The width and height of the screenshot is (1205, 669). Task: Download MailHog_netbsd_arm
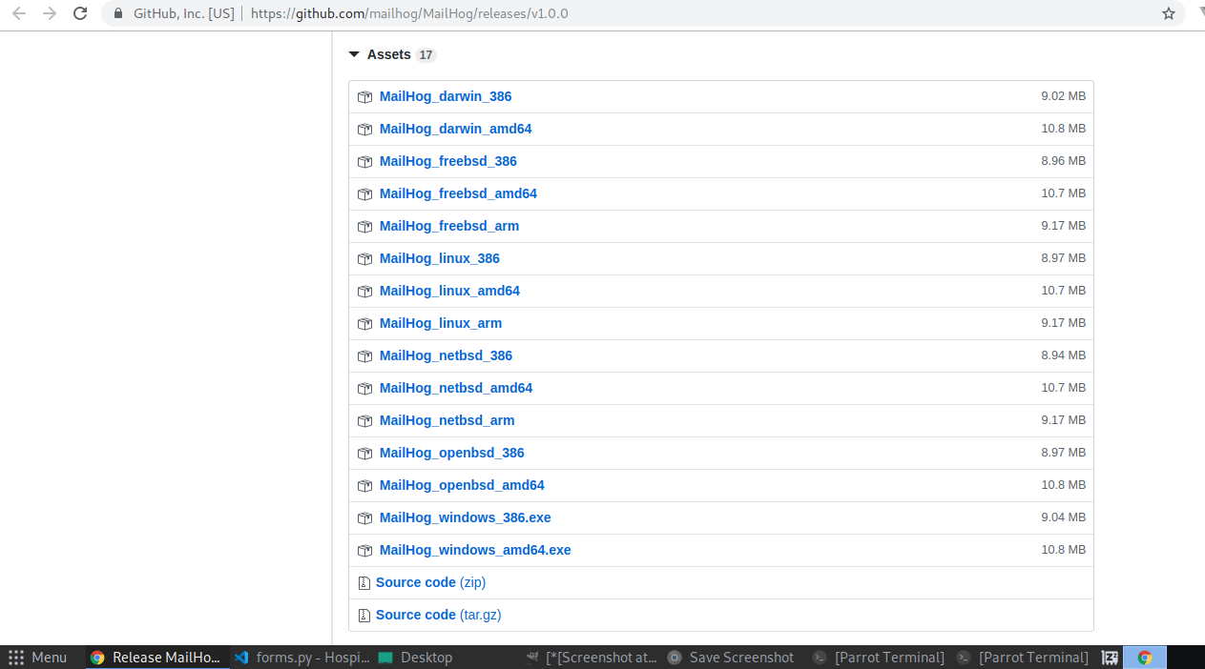447,420
